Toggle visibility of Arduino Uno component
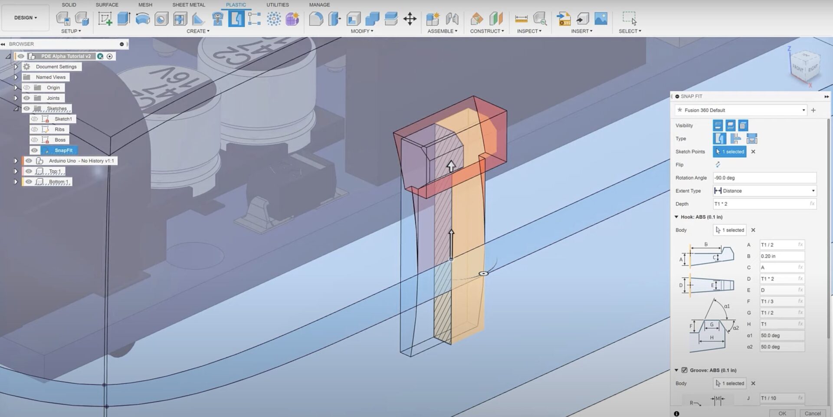The image size is (833, 417). point(29,161)
